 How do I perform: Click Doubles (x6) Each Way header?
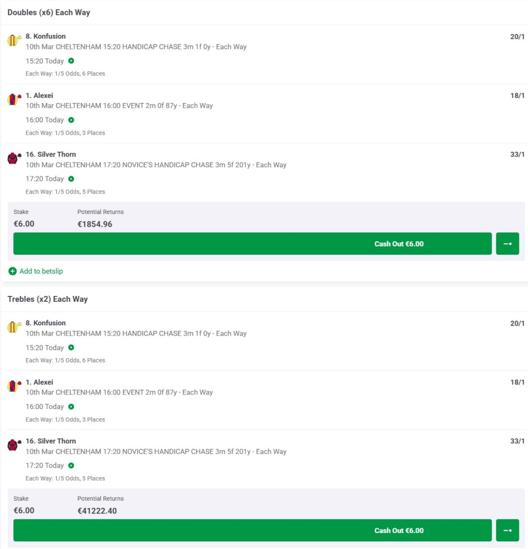[x=49, y=12]
